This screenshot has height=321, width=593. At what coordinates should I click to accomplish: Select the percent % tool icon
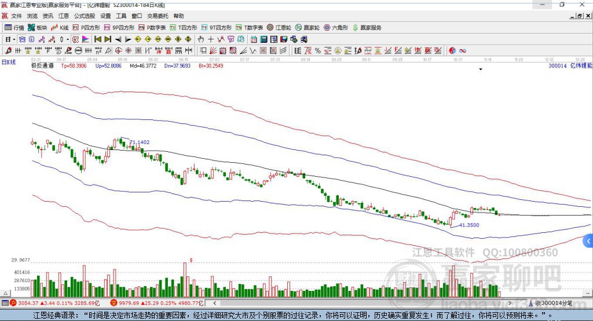(x=318, y=50)
